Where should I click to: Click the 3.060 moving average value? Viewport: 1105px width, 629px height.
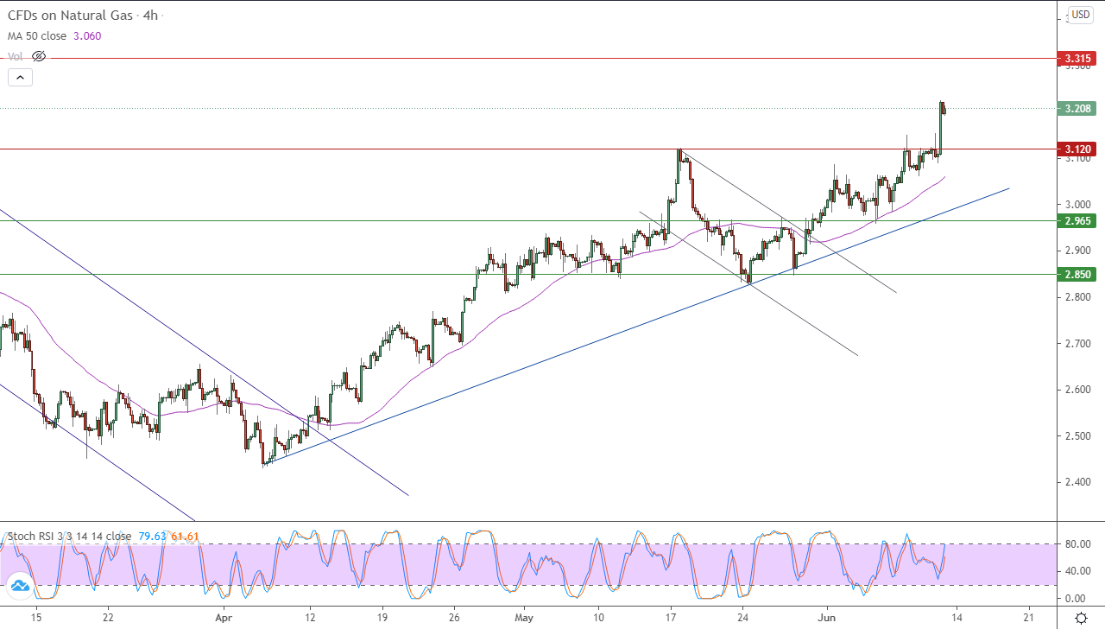point(87,36)
